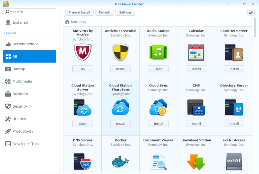Click the Antivirus by McAfee shield icon
Screen dimensions: 259x174
[x=82, y=52]
